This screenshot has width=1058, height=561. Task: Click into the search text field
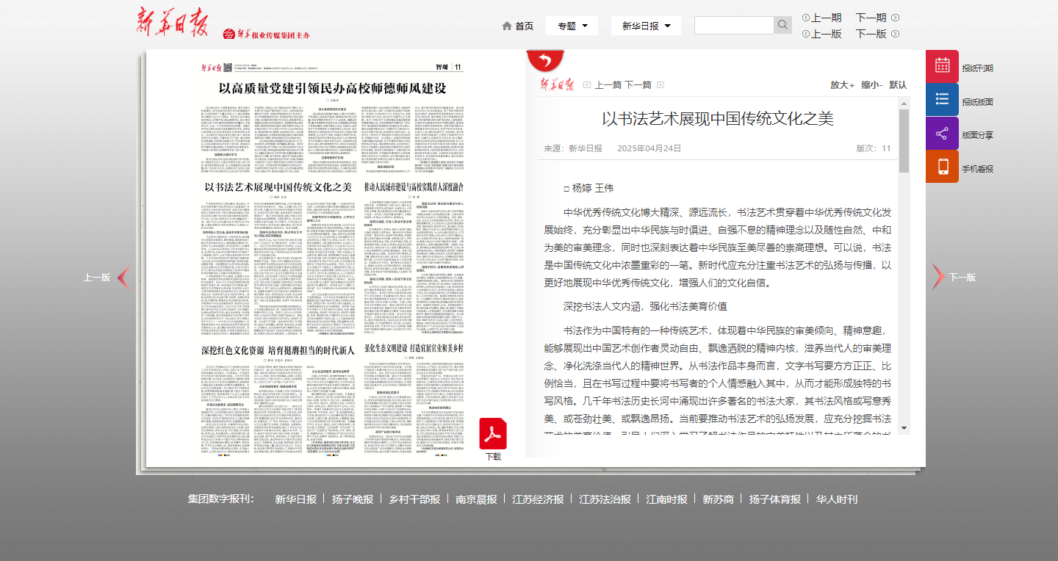coord(733,26)
